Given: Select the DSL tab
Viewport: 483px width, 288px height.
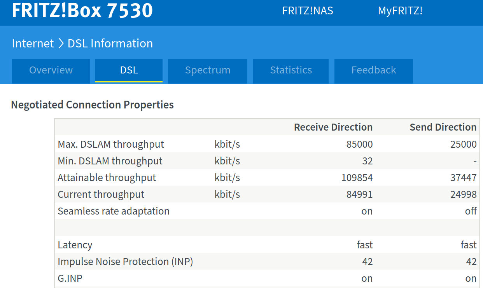Looking at the screenshot, I should coord(129,70).
